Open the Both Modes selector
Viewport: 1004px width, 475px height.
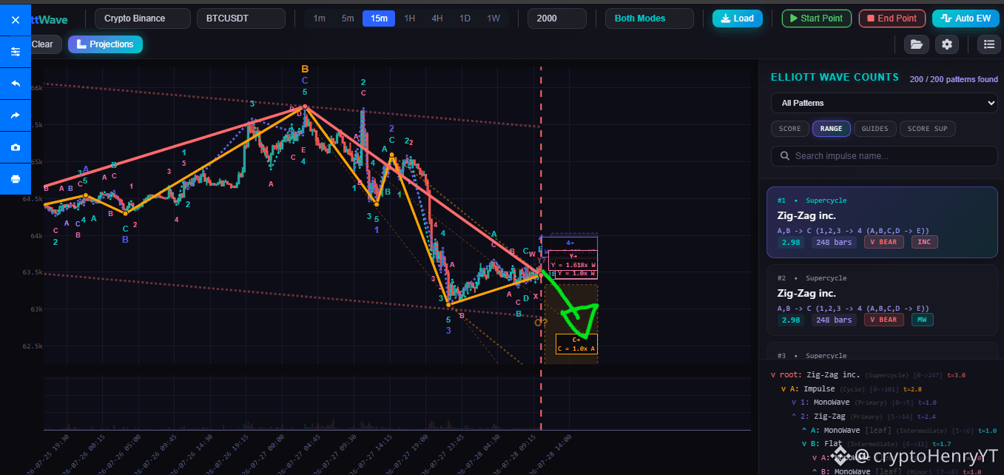[x=650, y=18]
